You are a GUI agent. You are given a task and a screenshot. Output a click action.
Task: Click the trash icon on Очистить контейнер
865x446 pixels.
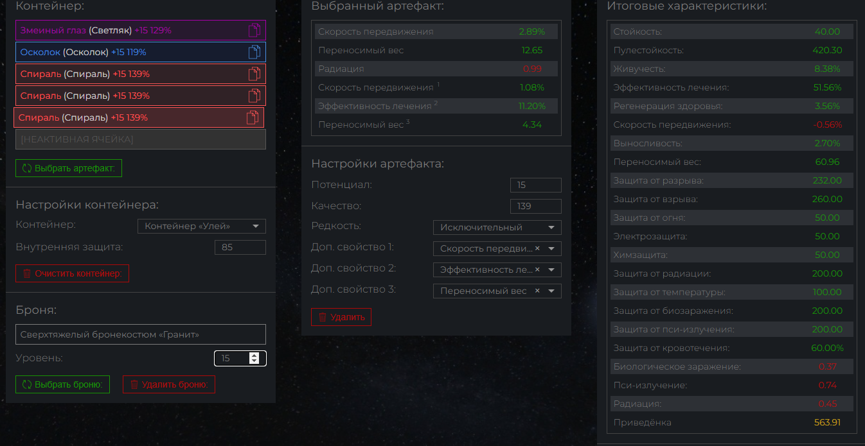tap(27, 273)
